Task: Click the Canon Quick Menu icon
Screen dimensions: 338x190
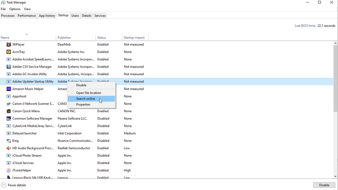Action: pos(8,111)
